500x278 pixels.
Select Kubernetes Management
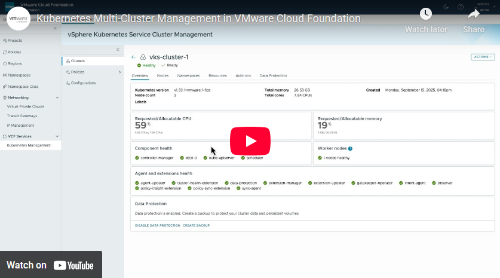pyautogui.click(x=30, y=145)
